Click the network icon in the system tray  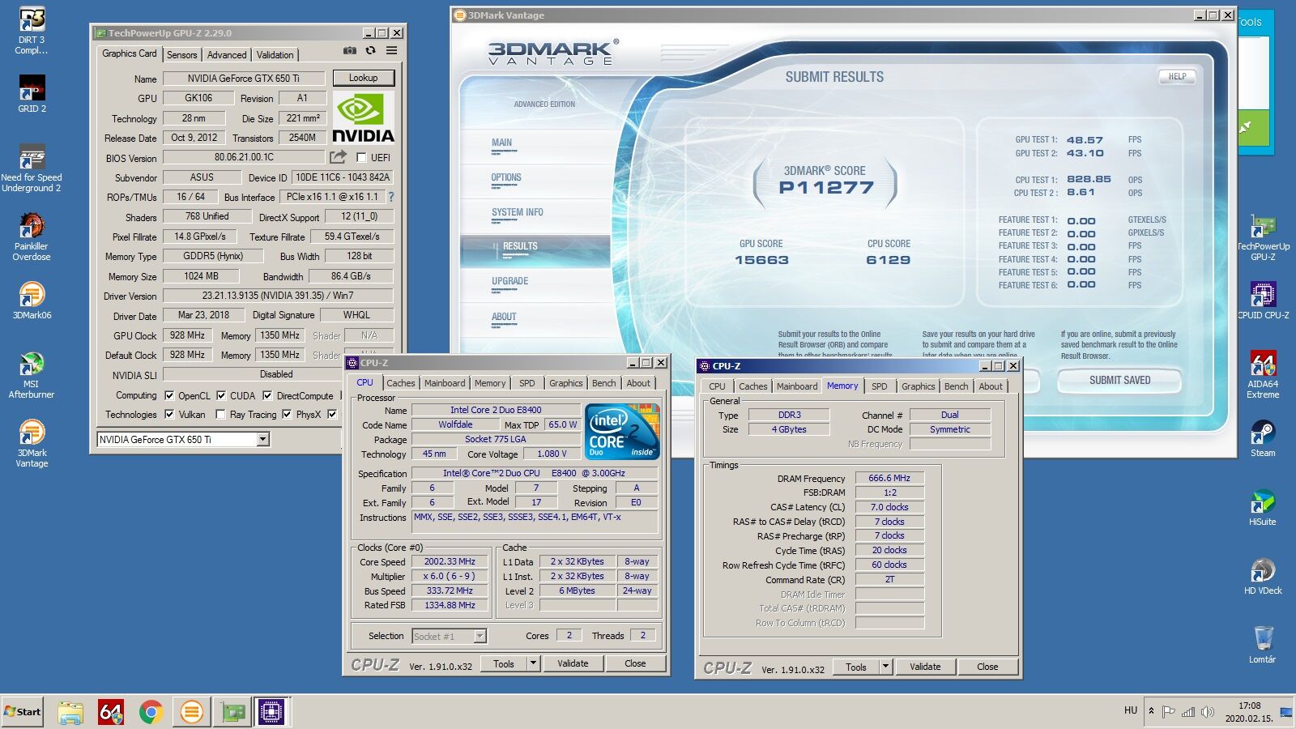click(x=1188, y=712)
